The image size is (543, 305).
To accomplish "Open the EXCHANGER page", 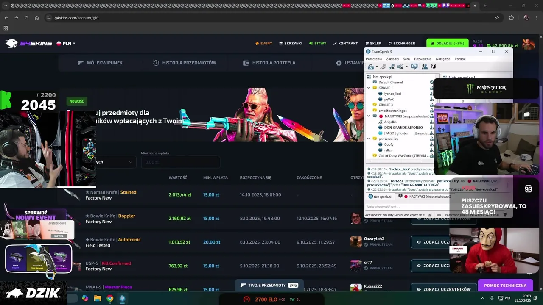I will [x=401, y=43].
